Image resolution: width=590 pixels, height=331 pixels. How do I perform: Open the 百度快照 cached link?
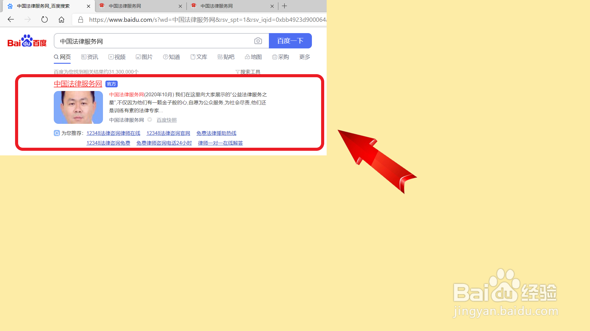tap(167, 120)
